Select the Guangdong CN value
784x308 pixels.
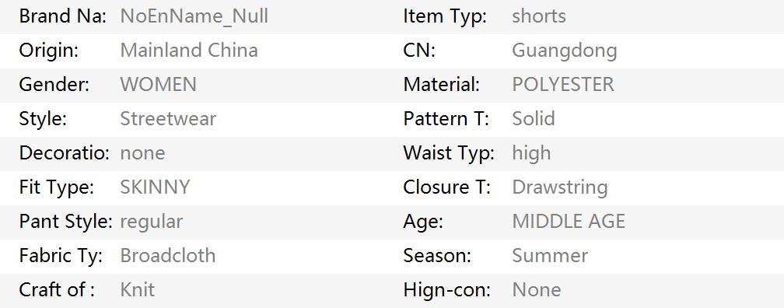click(565, 51)
